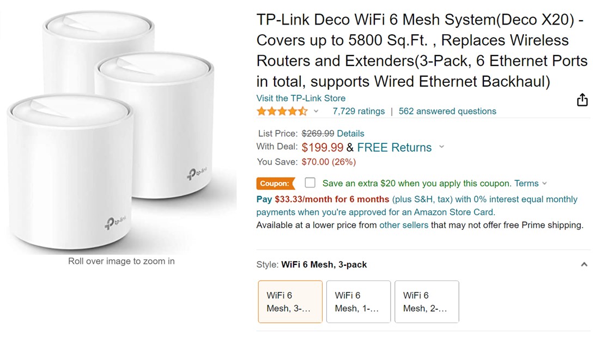Image resolution: width=613 pixels, height=345 pixels.
Task: Click the orange Coupon badge
Action: tap(275, 184)
